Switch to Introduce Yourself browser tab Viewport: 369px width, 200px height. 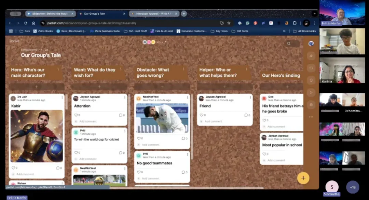154,14
